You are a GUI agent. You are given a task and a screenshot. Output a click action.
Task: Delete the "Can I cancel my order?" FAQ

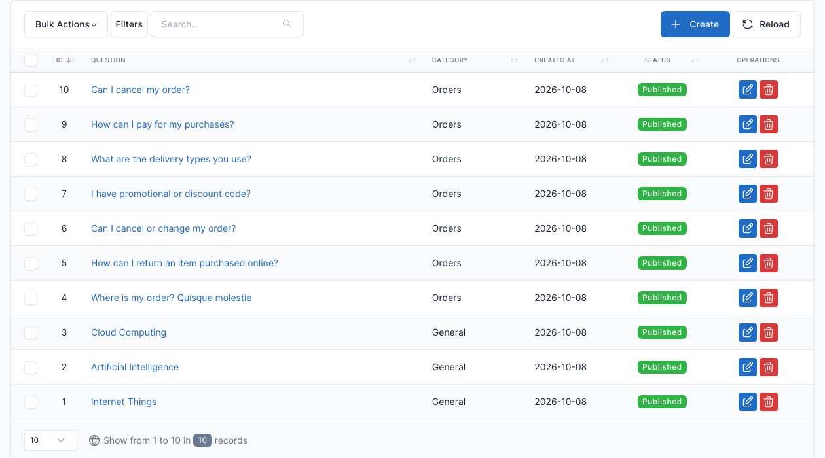[769, 90]
